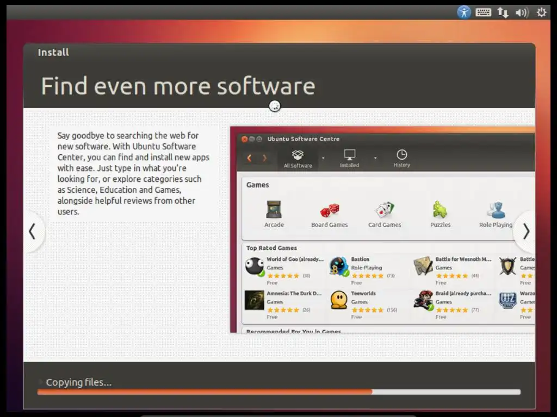Select the Teeworlds game icon
Screen dimensions: 557x417
pos(339,300)
